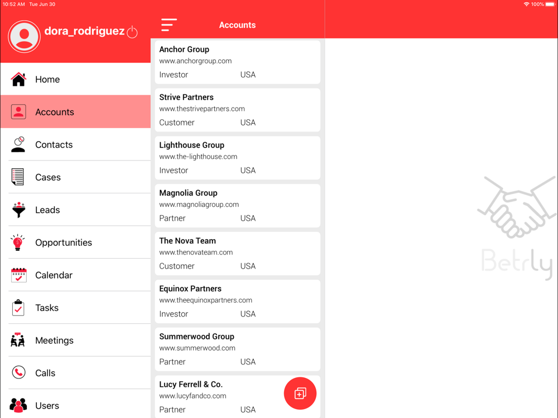Click the Accounts header title
Viewport: 558px width, 418px height.
point(237,25)
